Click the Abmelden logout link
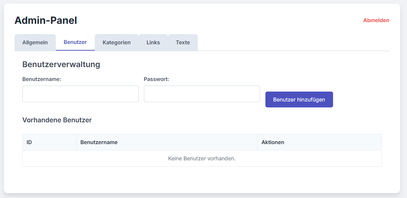 point(376,20)
